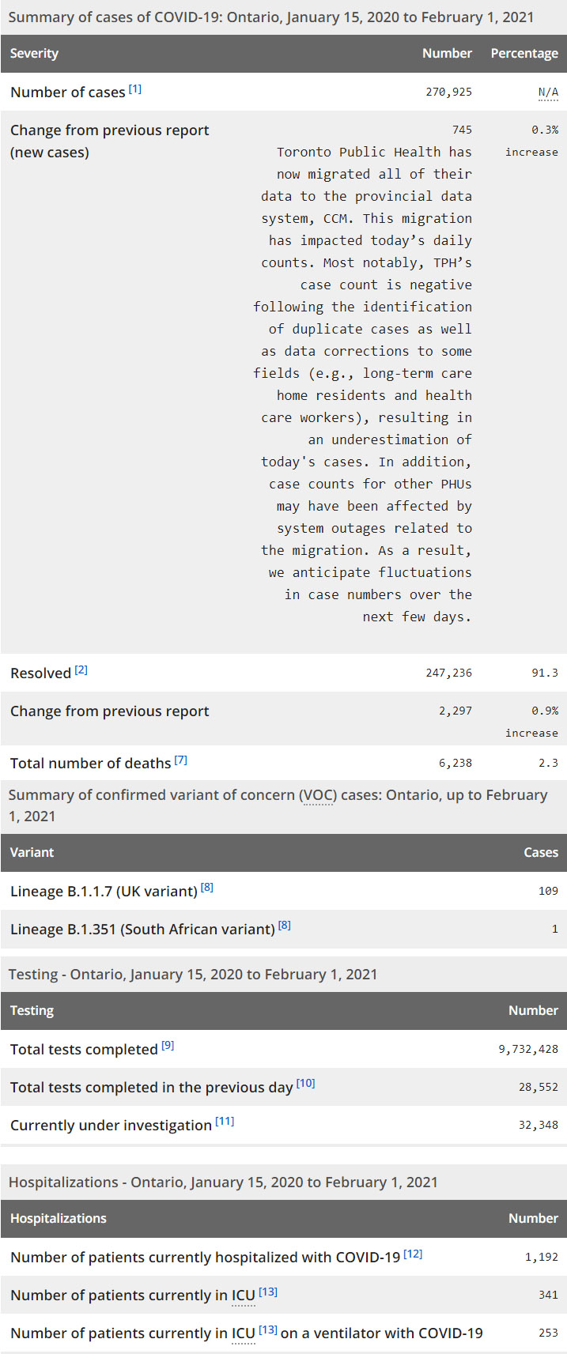The image size is (567, 1354).
Task: Open footnote 12 for patients currently hospitalized
Action: click(413, 1254)
